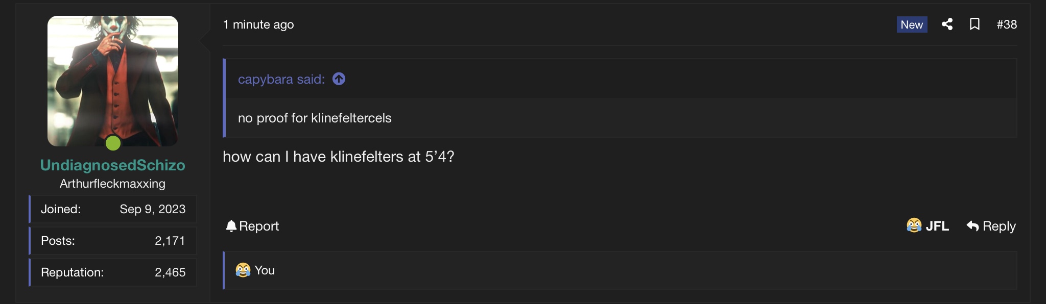
Task: Click the Arthurfleckmaxxing user title
Action: pos(112,184)
